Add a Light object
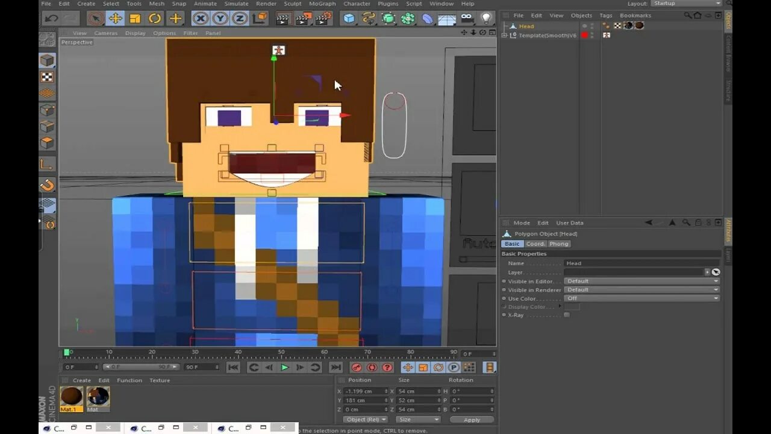 (486, 19)
